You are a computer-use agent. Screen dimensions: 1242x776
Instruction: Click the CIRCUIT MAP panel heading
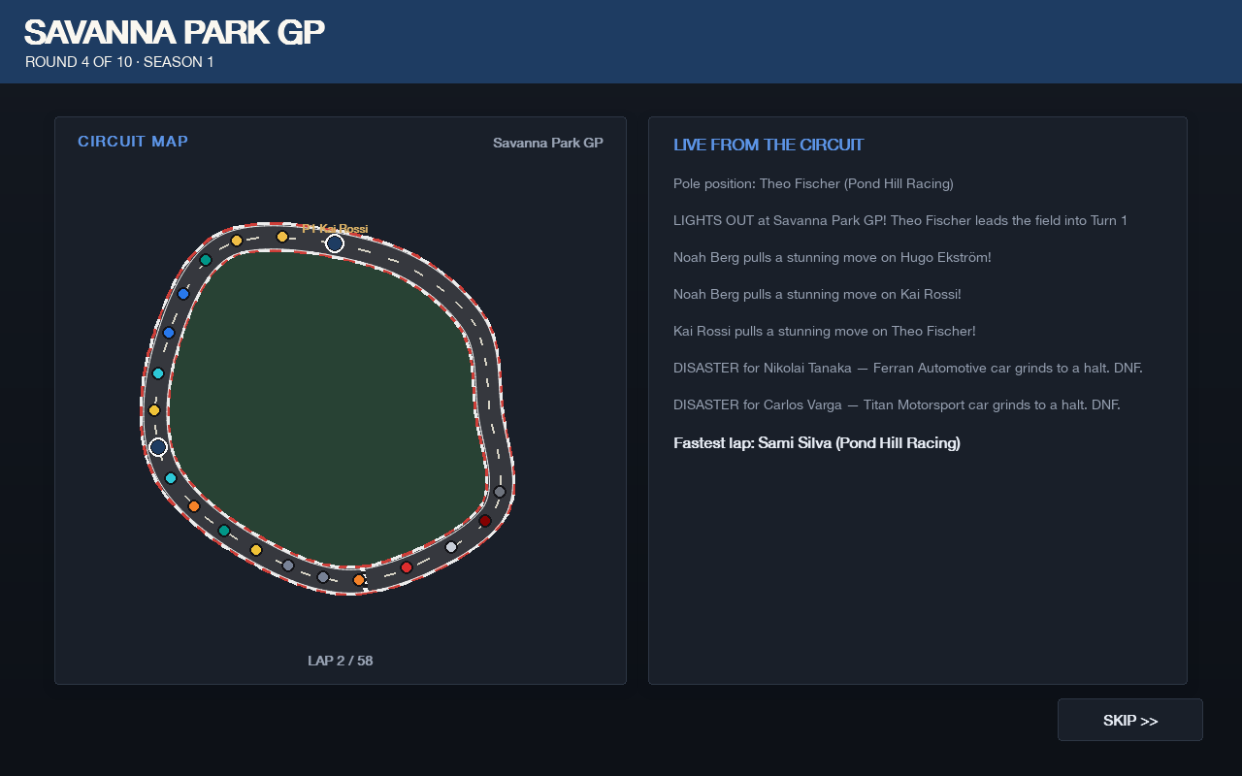click(x=133, y=141)
